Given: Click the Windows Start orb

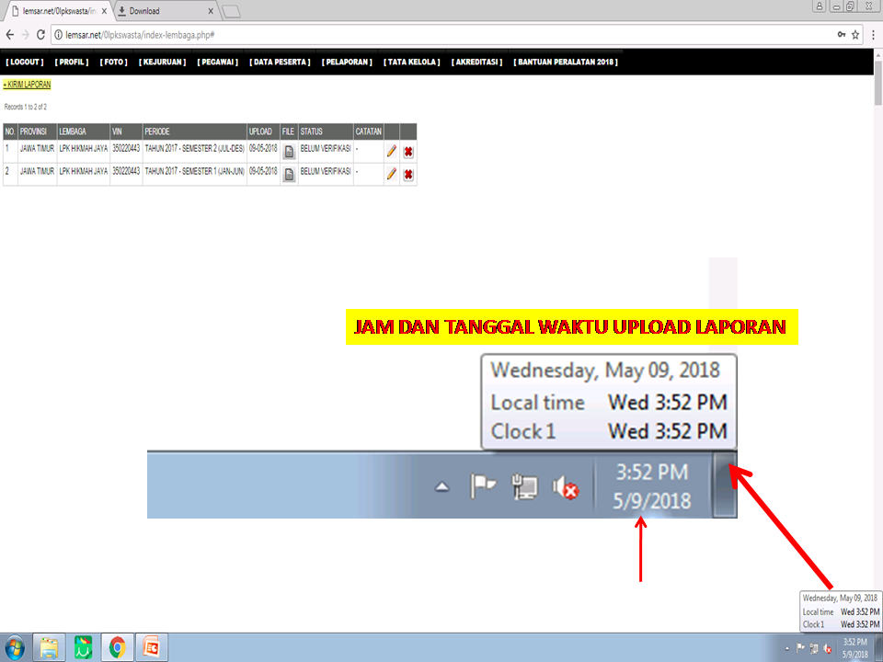Looking at the screenshot, I should tap(17, 647).
